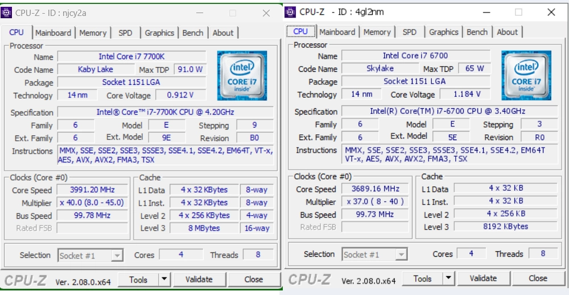Click Close button in the 6700 window
This screenshot has height=295, width=569.
tap(538, 278)
